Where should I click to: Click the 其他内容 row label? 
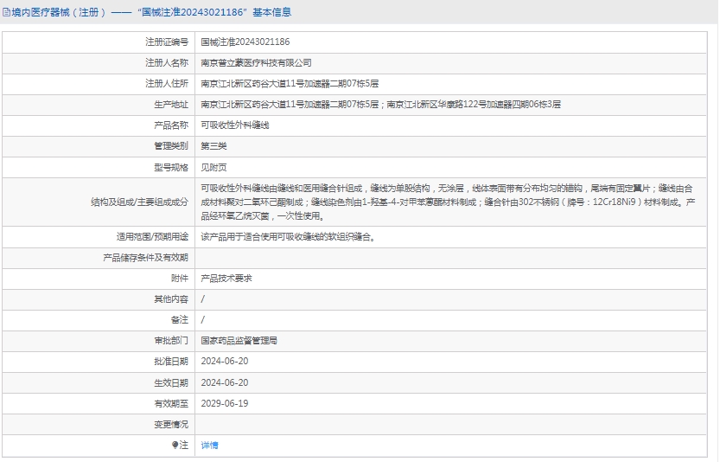tap(171, 298)
